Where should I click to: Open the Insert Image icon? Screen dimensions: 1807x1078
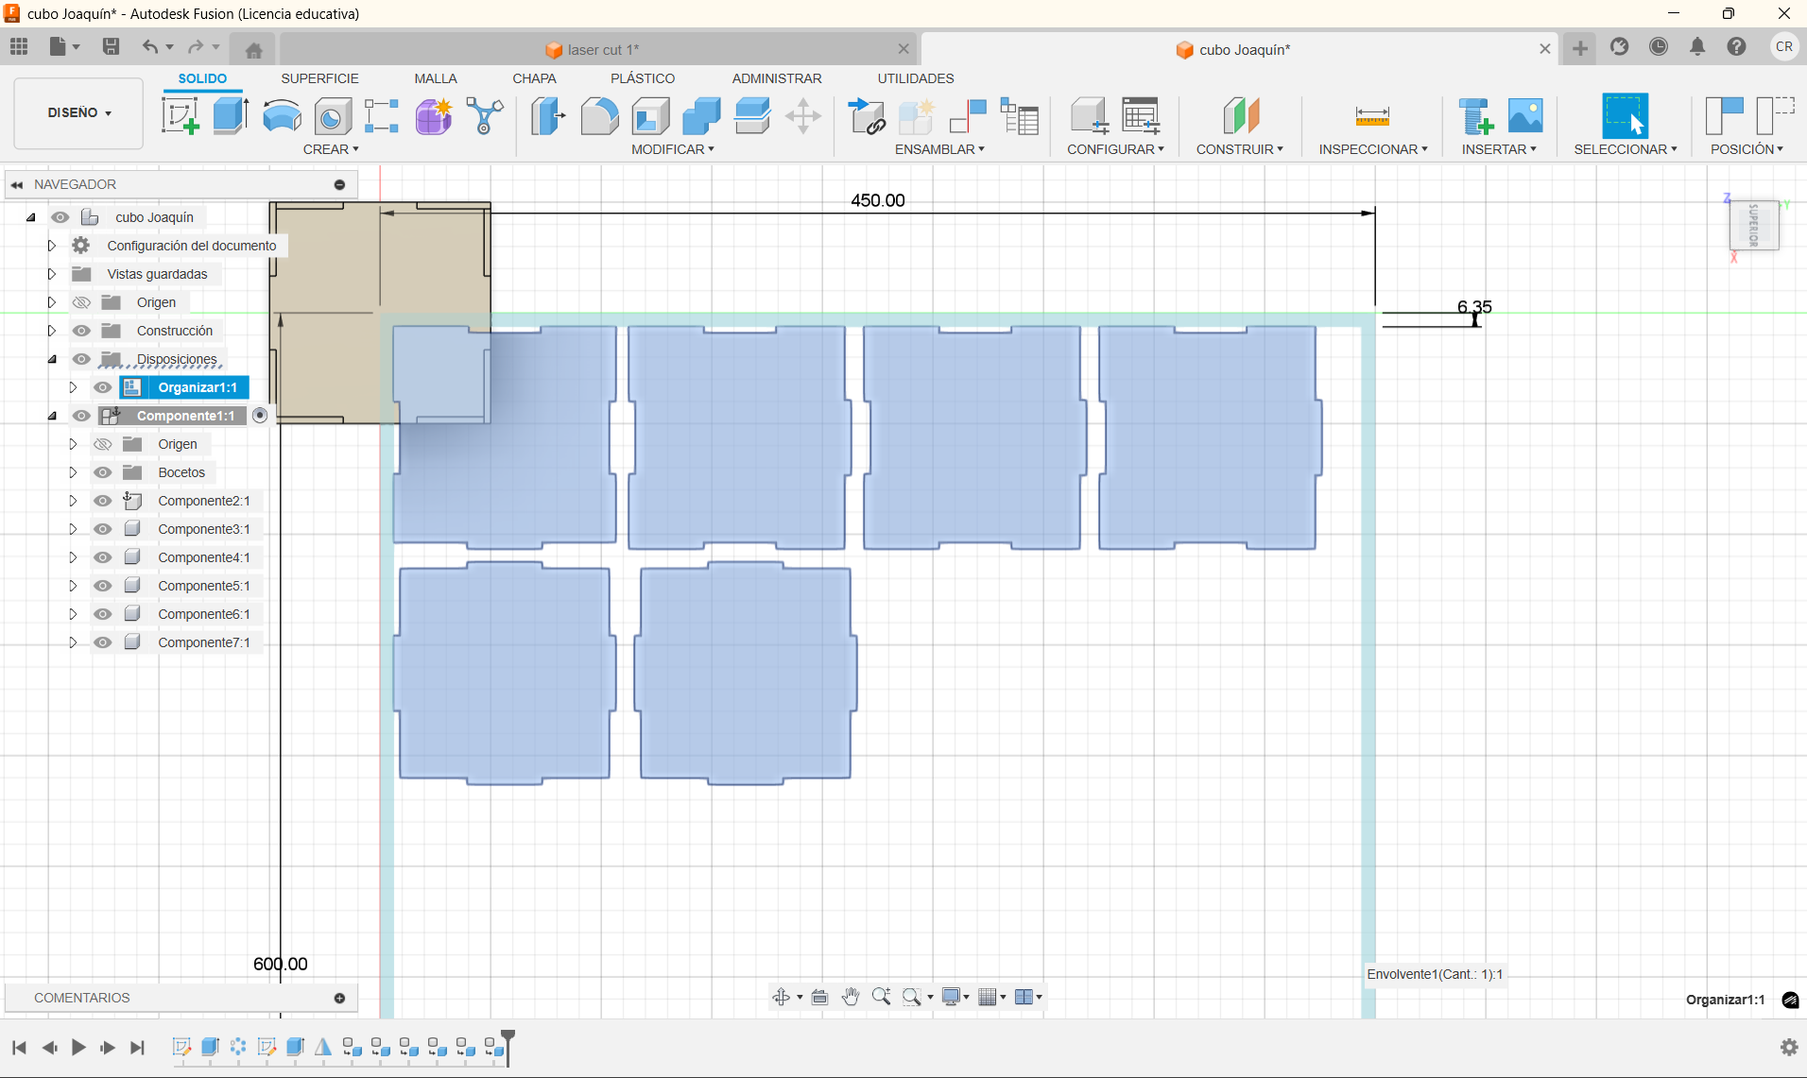coord(1524,116)
